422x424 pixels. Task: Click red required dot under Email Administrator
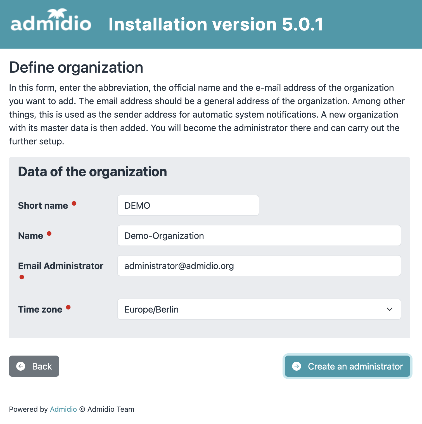click(x=22, y=277)
